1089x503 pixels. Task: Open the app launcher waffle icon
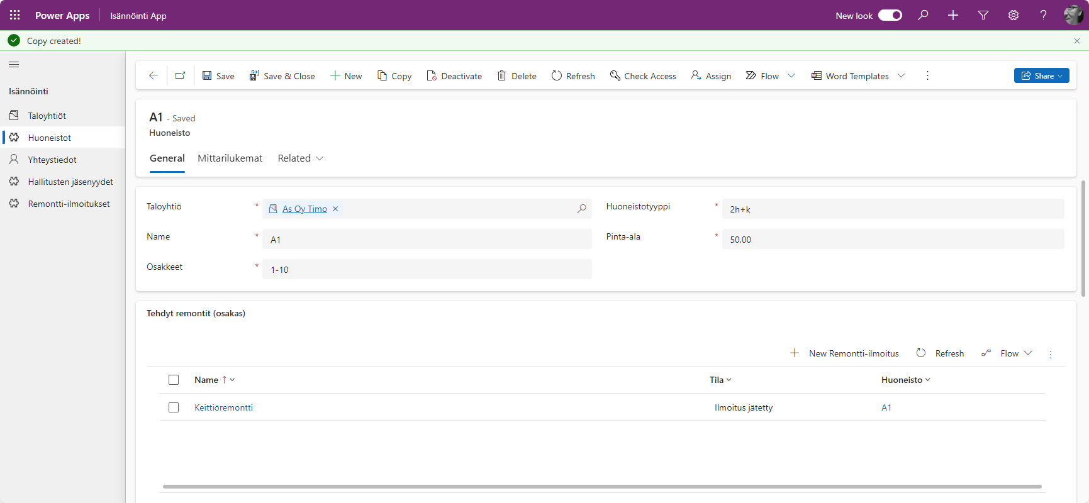pyautogui.click(x=14, y=15)
